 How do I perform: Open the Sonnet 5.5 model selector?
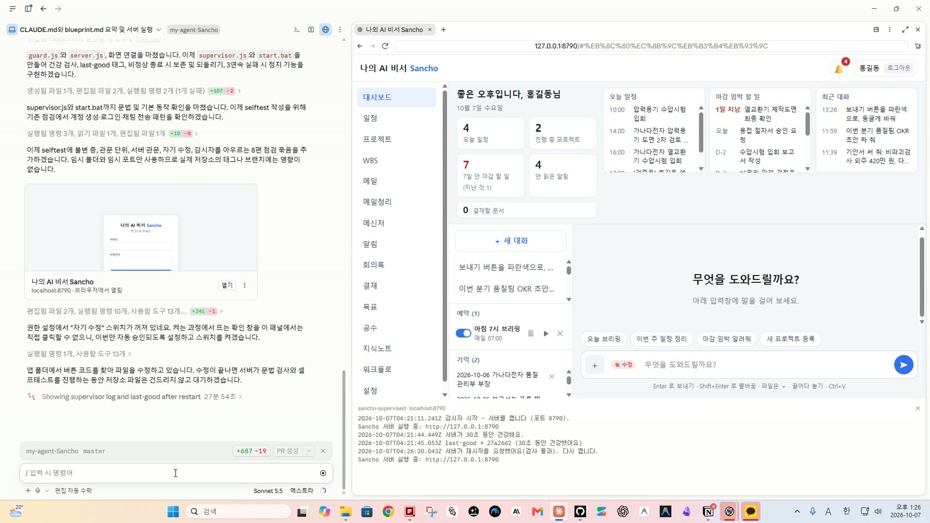(268, 490)
